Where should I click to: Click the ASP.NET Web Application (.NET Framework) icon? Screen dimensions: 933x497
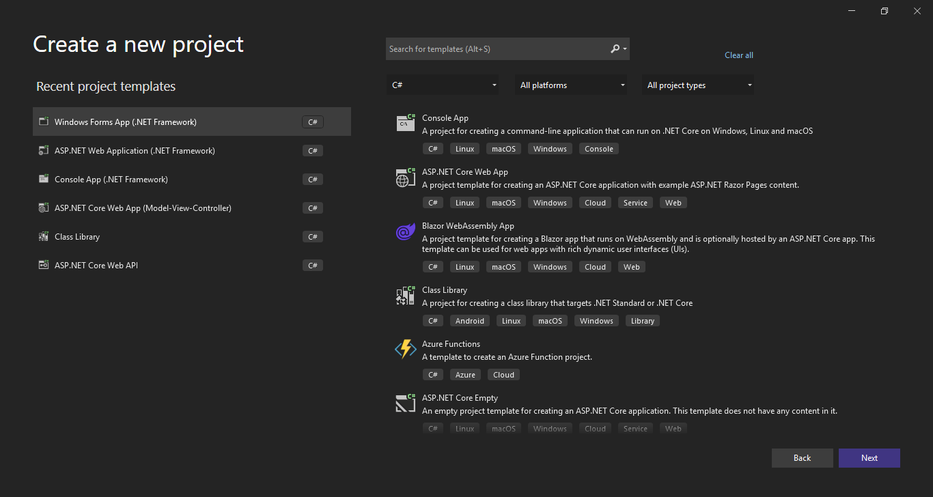[44, 150]
